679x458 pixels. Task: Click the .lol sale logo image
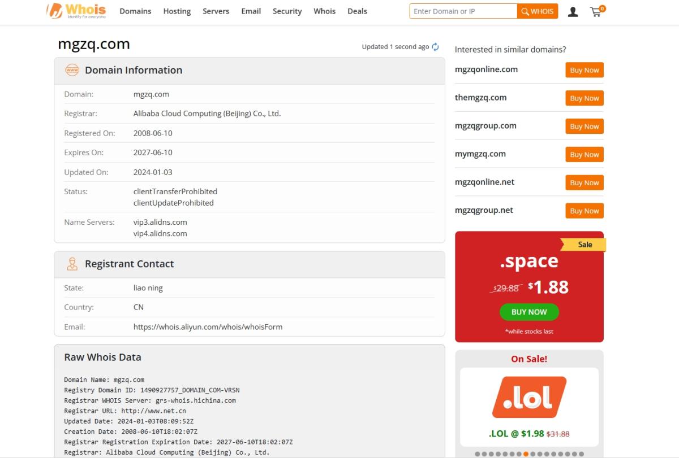529,396
